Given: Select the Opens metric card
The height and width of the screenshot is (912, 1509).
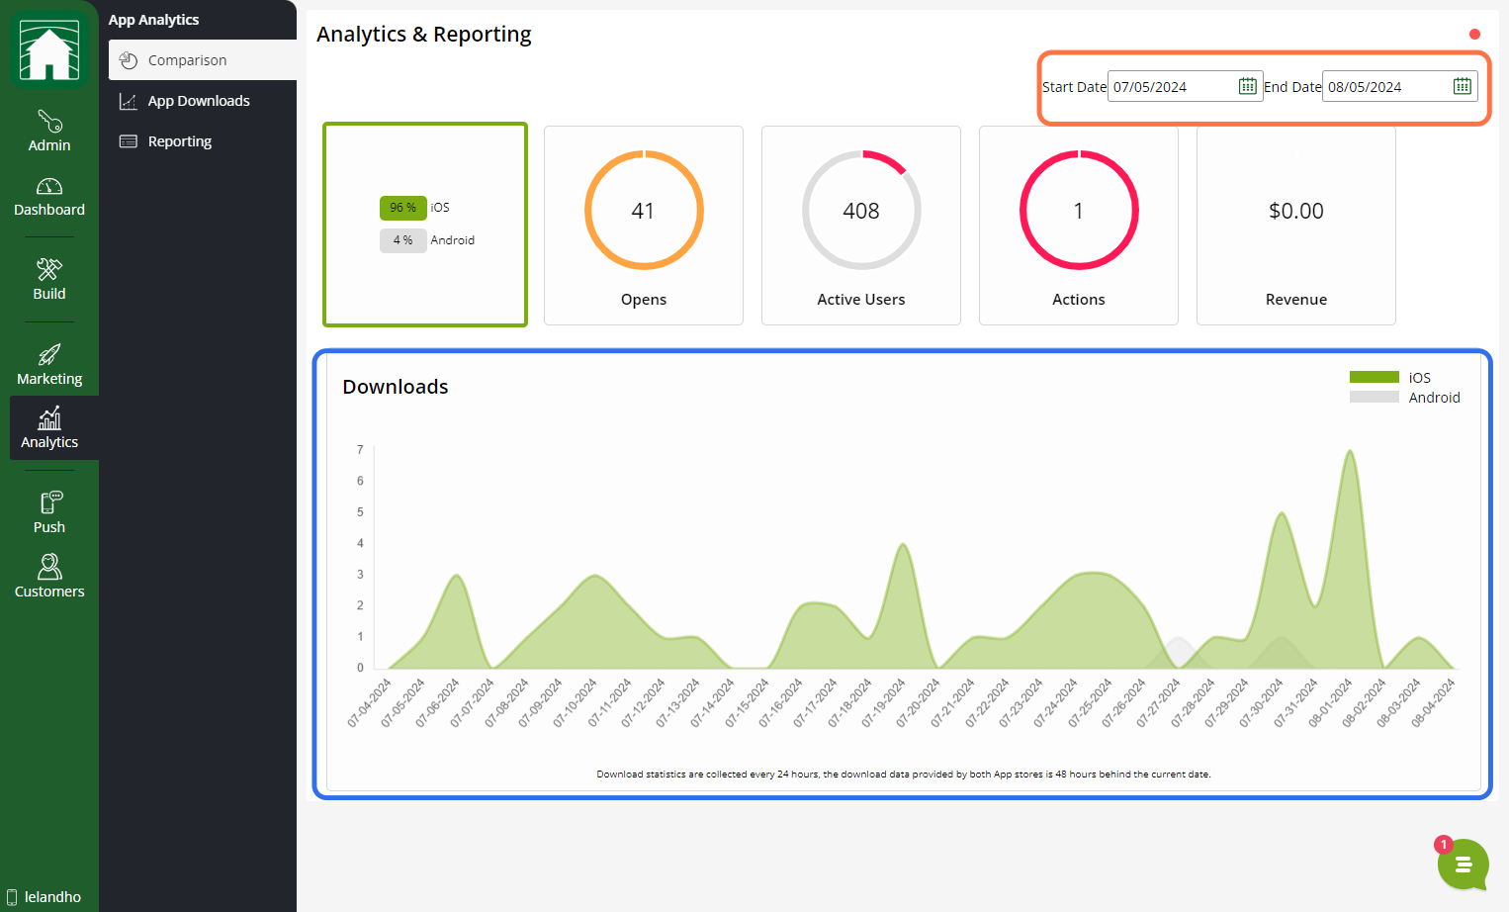Looking at the screenshot, I should click(644, 226).
